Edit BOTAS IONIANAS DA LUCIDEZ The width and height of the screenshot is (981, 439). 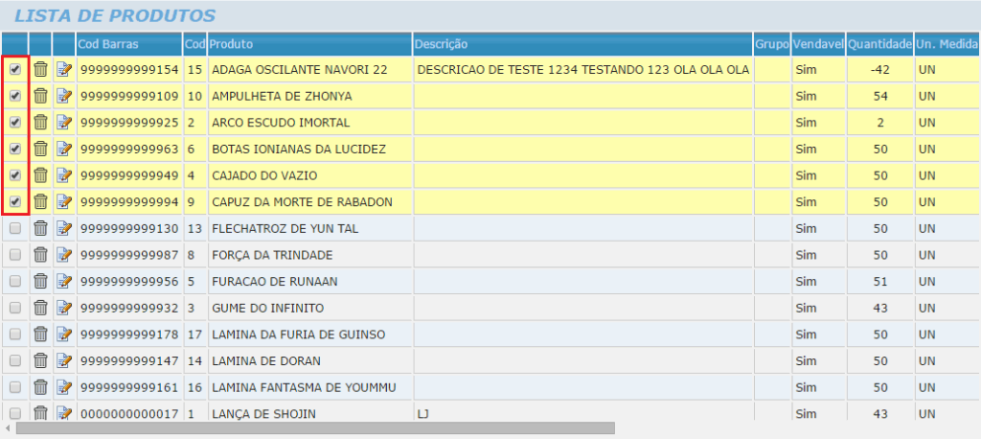(64, 149)
